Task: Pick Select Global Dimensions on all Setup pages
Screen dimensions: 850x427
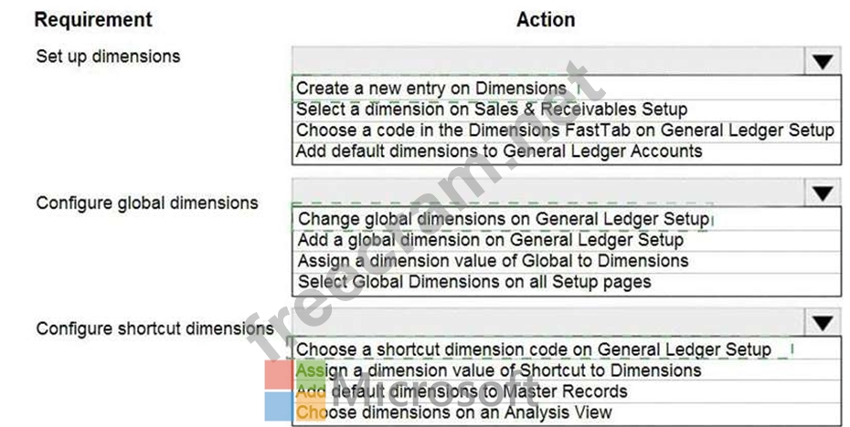Action: point(474,282)
